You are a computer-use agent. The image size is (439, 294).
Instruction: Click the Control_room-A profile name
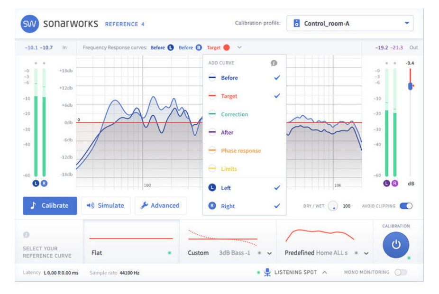point(327,24)
